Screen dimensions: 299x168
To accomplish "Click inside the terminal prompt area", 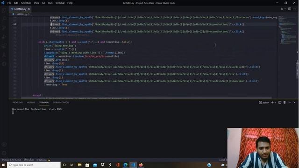I will point(13,112).
